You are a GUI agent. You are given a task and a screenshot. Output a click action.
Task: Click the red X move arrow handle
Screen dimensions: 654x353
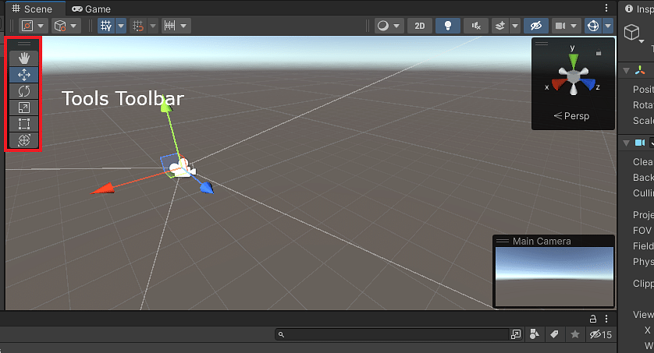pyautogui.click(x=103, y=189)
